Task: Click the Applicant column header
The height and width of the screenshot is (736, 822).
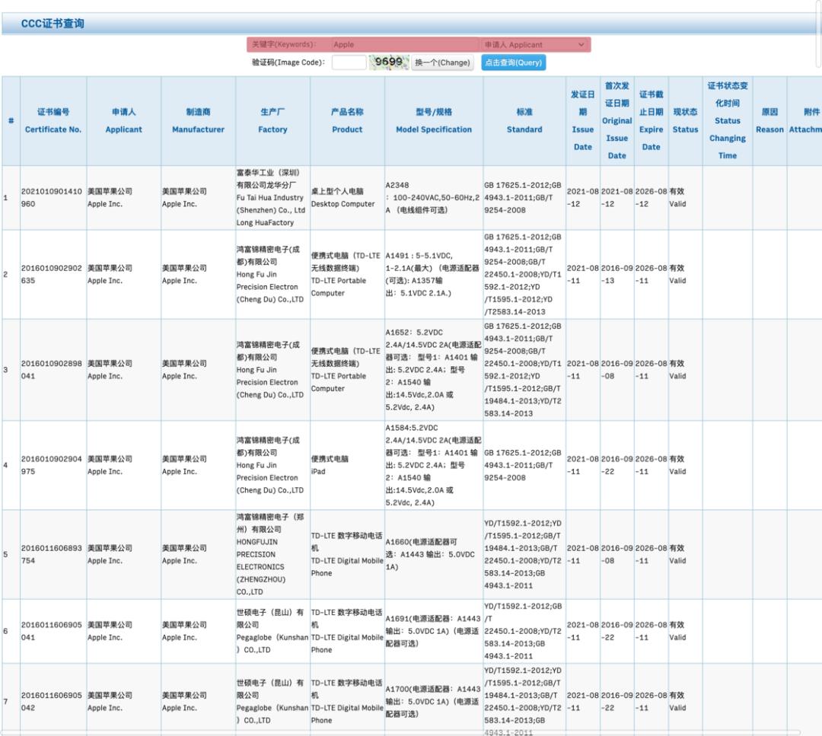Action: click(x=124, y=121)
